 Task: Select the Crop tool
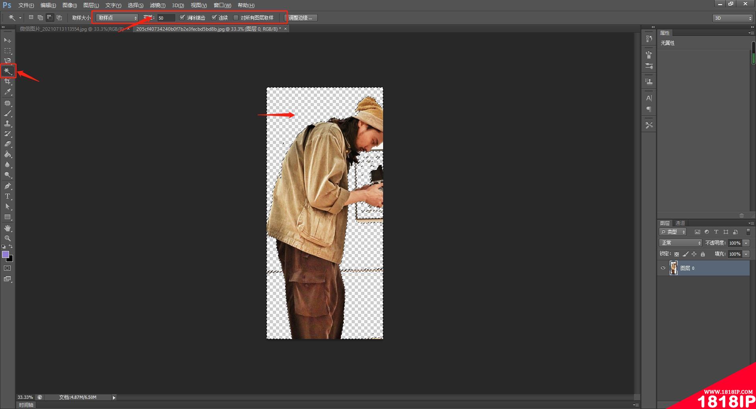7,81
